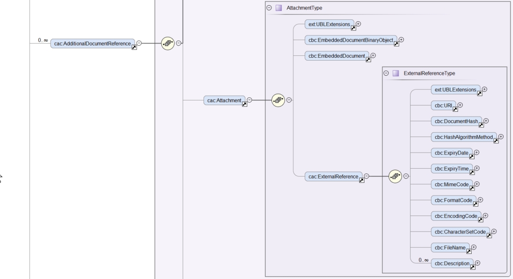The height and width of the screenshot is (279, 513).
Task: Select the cbc:Description element
Action: (451, 263)
